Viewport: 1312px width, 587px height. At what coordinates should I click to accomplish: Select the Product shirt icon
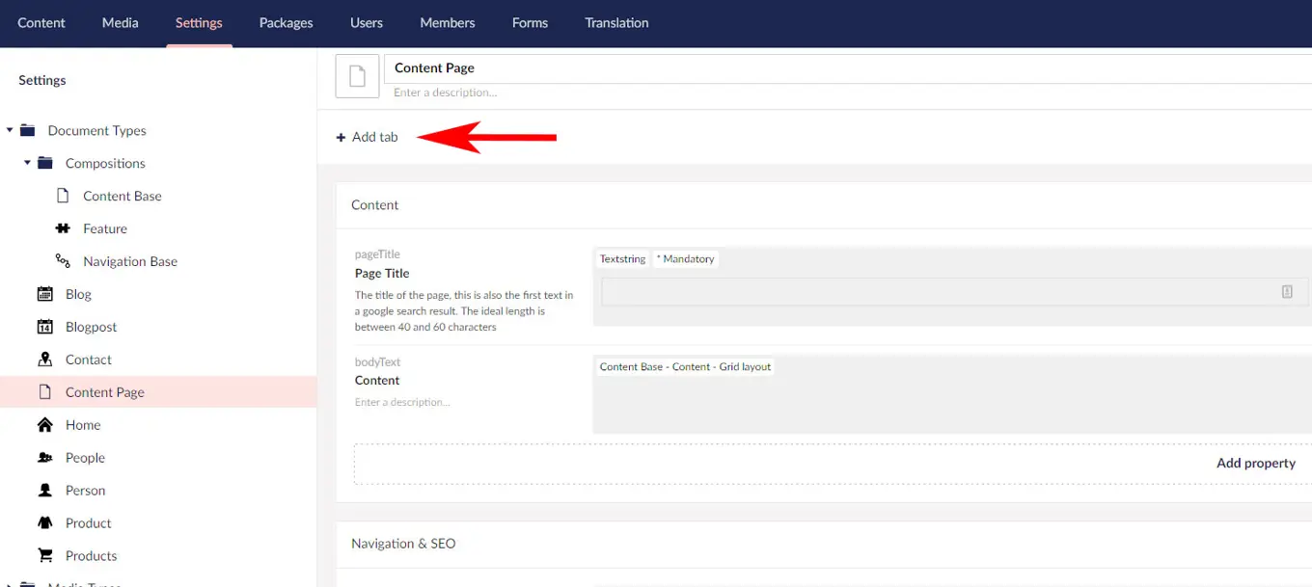[44, 522]
